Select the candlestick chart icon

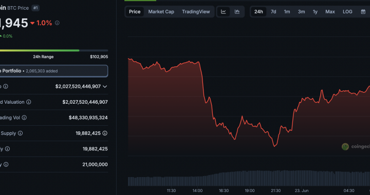coord(237,11)
